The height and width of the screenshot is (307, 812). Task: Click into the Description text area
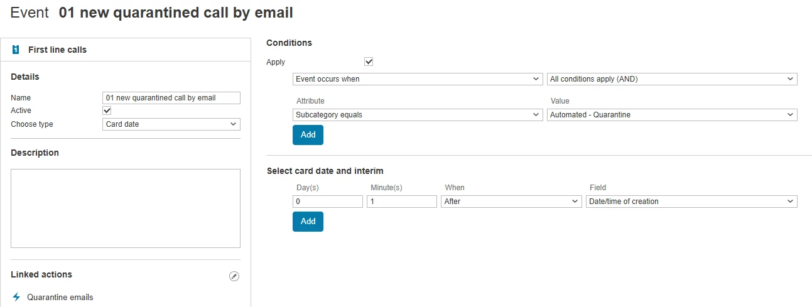[126, 208]
